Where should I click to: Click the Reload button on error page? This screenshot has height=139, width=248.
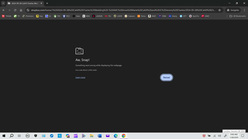[166, 78]
